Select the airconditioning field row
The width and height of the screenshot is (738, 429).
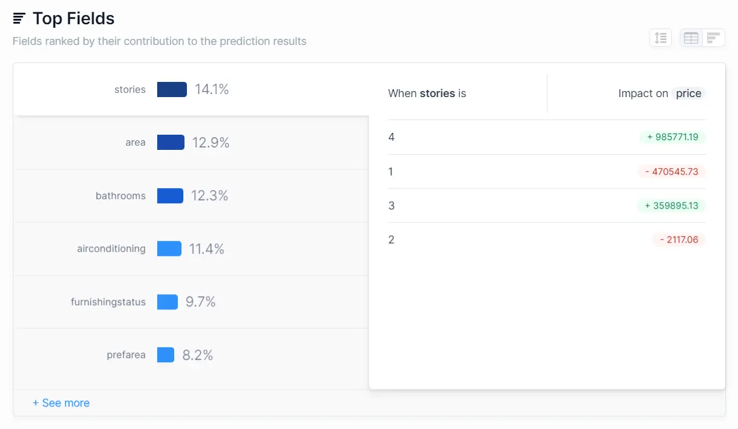click(182, 248)
